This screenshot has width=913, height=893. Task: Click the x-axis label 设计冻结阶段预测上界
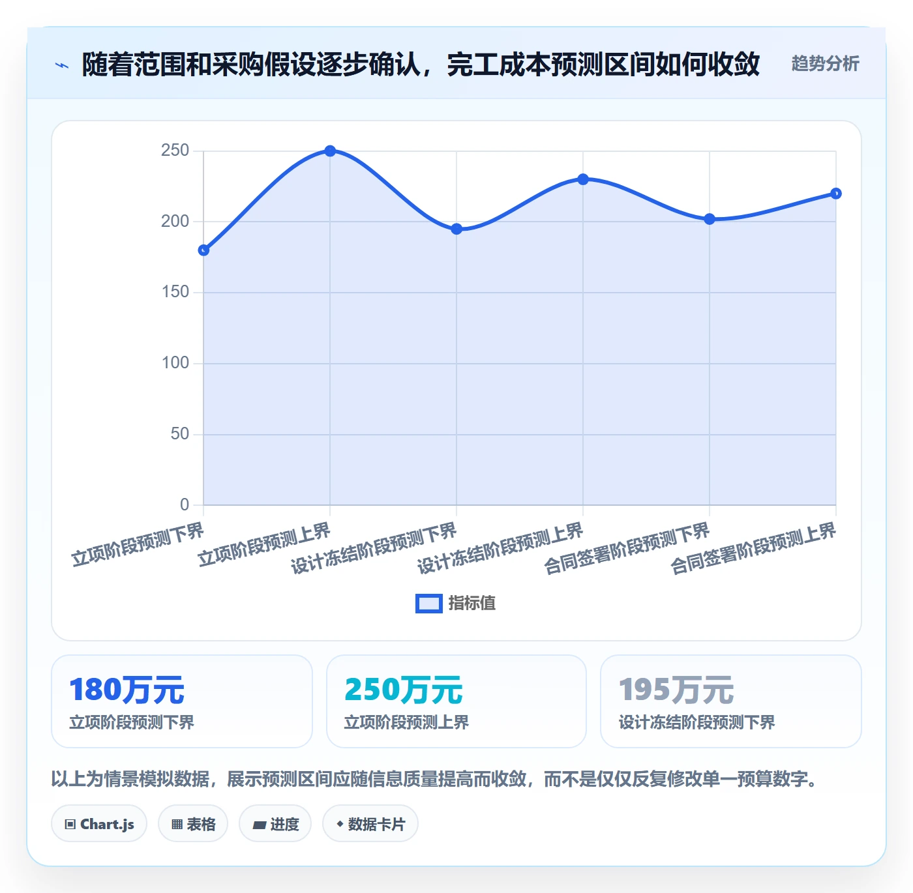pyautogui.click(x=500, y=549)
